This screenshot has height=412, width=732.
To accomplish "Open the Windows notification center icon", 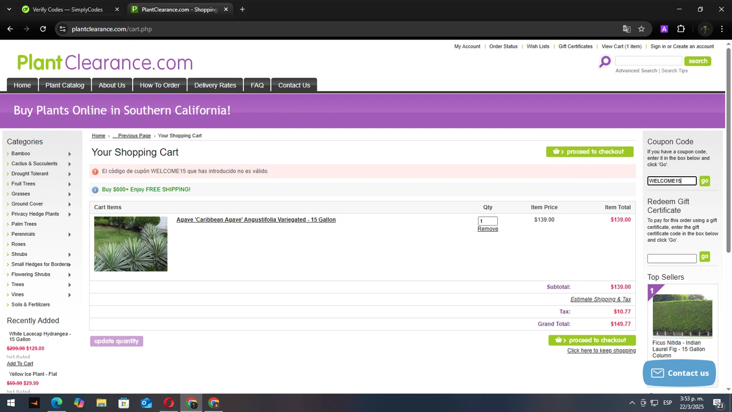I will tap(718, 403).
